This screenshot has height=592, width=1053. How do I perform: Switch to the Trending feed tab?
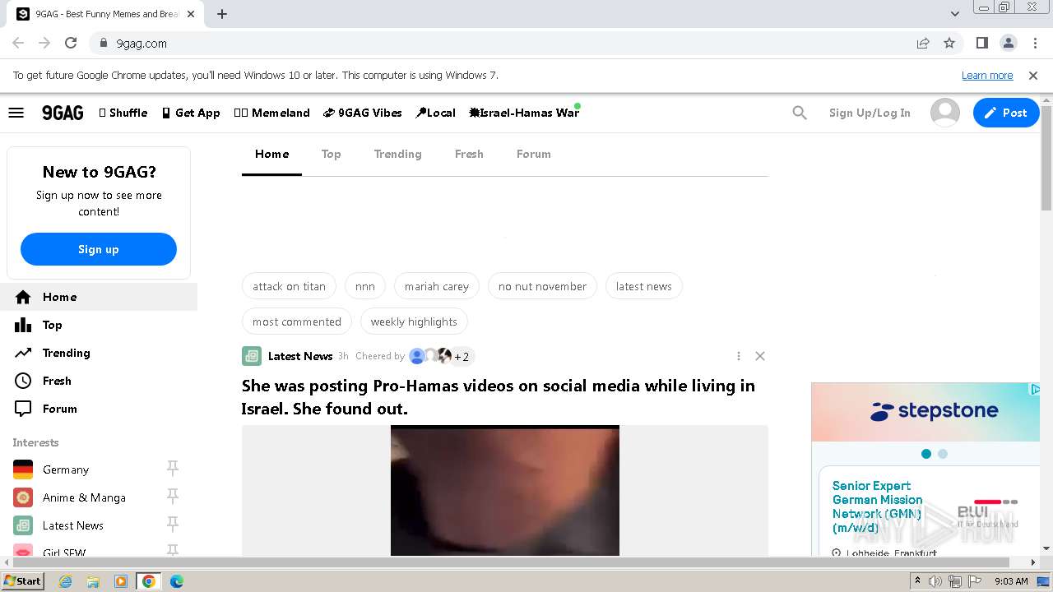397,154
